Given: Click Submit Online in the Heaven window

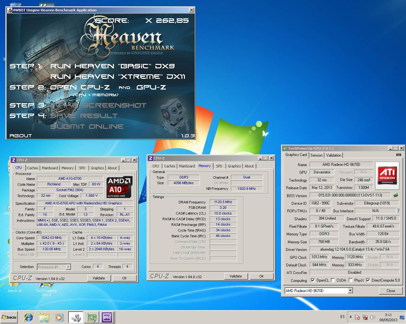Looking at the screenshot, I should (87, 127).
